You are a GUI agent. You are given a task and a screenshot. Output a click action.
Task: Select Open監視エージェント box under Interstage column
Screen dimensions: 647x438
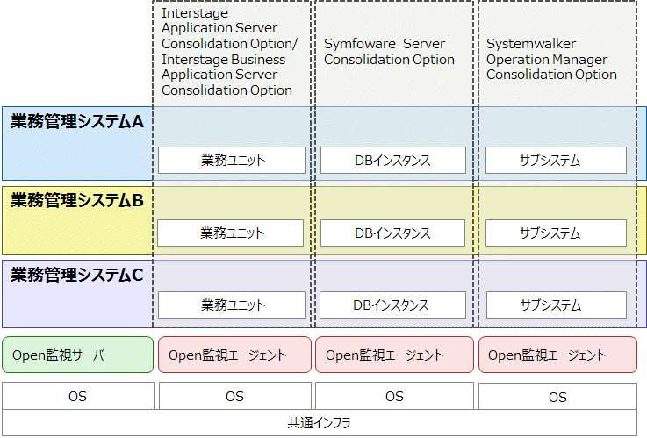click(x=234, y=355)
